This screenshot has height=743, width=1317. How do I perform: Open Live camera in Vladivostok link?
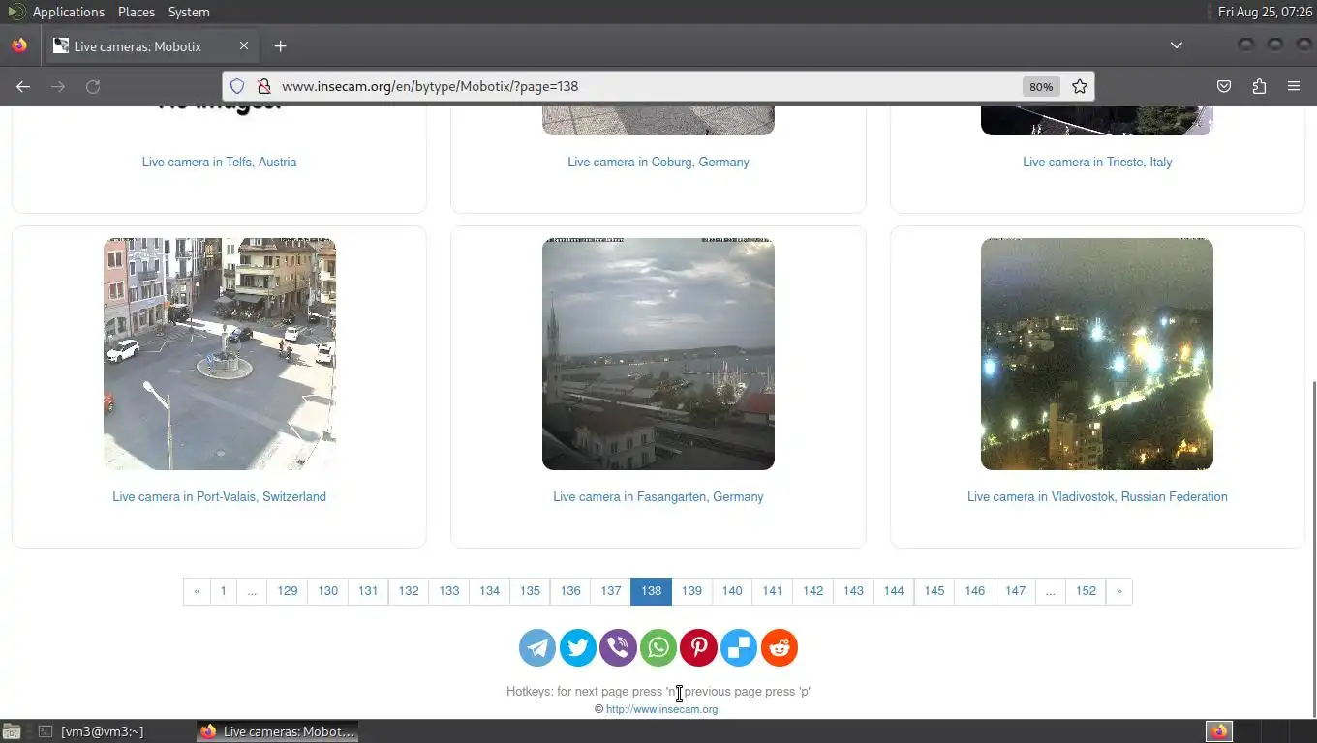tap(1097, 496)
